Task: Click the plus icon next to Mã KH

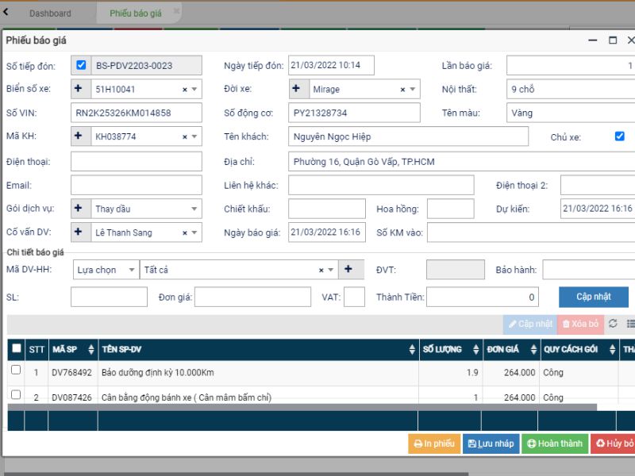Action: click(x=78, y=136)
